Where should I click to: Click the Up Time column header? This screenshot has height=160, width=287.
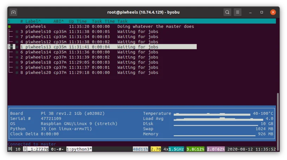click(78, 21)
